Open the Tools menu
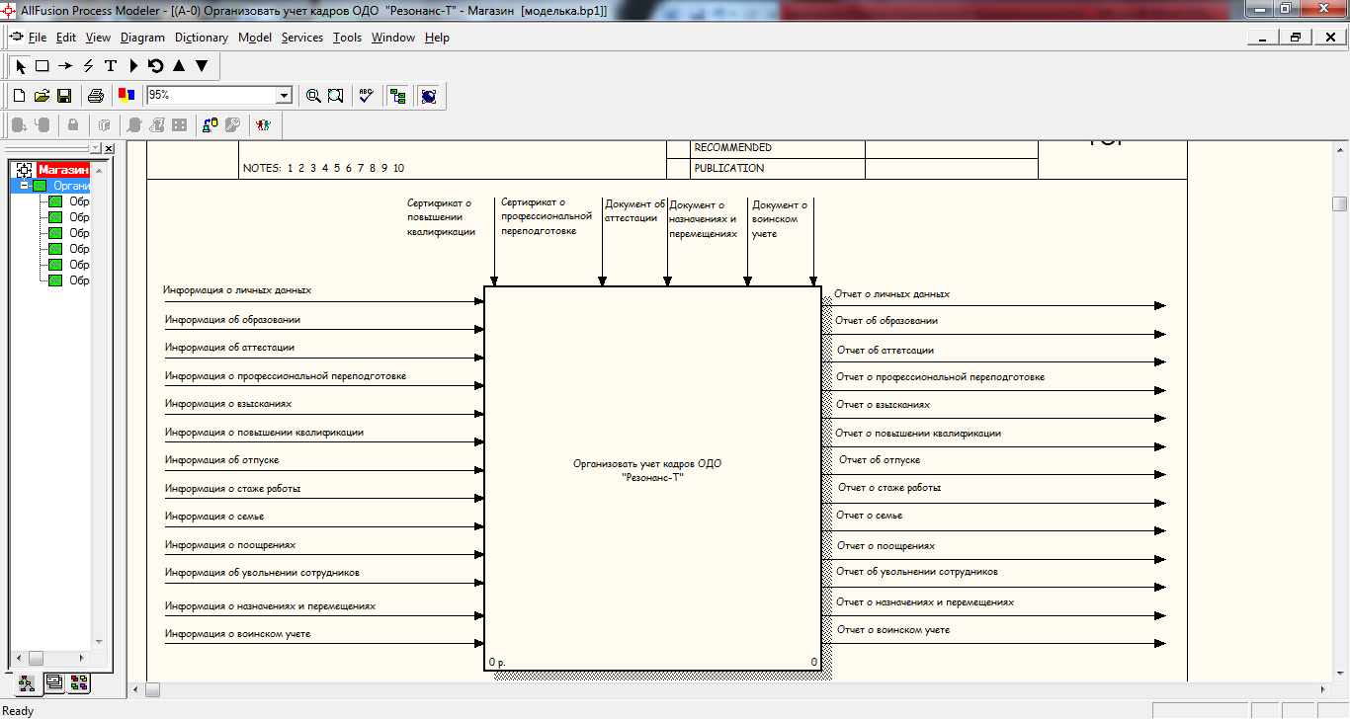Image resolution: width=1350 pixels, height=719 pixels. coord(347,38)
